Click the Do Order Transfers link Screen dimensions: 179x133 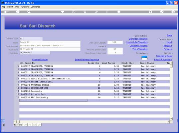pyautogui.click(x=138, y=39)
